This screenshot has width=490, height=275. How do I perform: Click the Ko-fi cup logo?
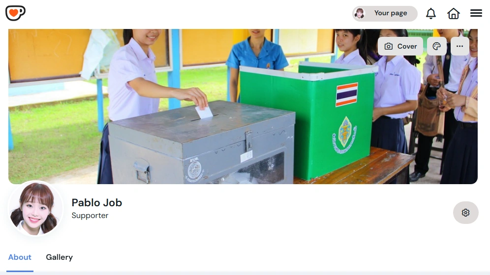coord(15,13)
